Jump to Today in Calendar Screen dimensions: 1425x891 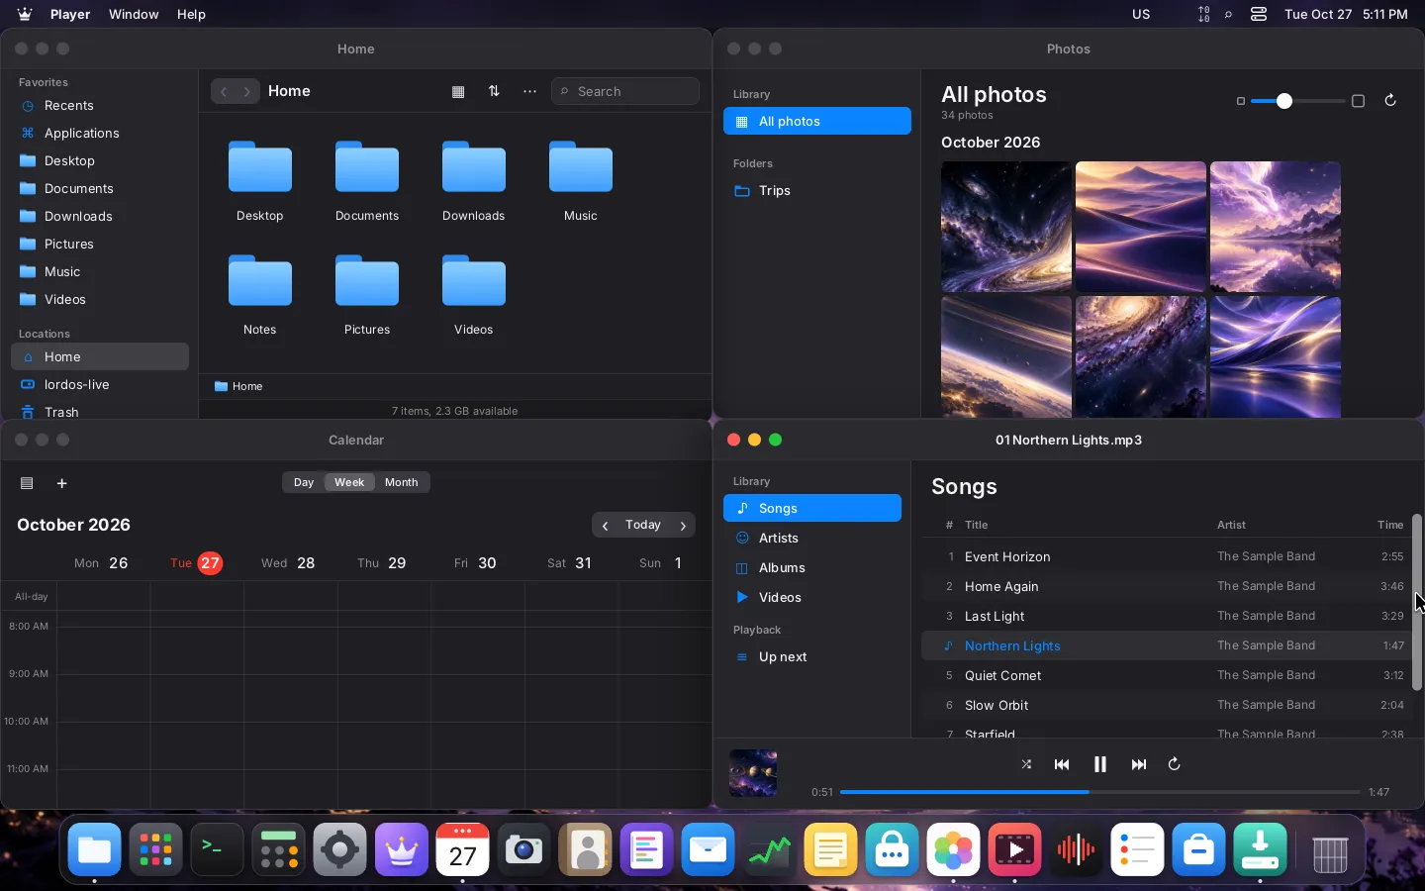click(x=643, y=525)
